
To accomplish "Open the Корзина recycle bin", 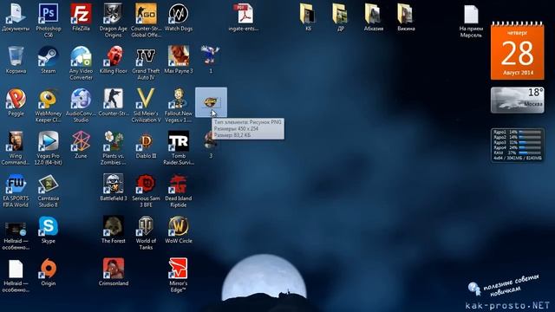I will click(x=16, y=56).
